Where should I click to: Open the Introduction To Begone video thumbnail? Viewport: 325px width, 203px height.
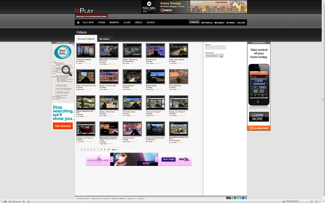click(x=86, y=51)
